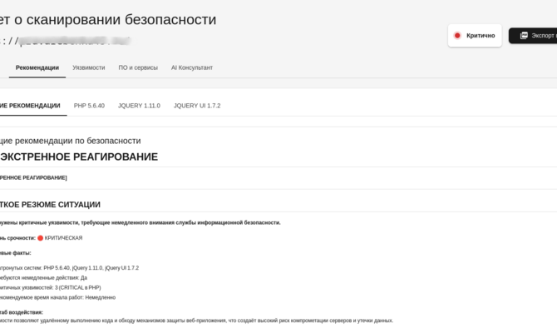Click the рекомендации по безопасности subtitle

tap(71, 141)
